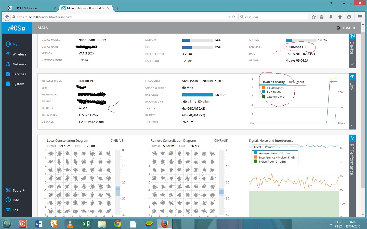Screen dimensions: 367x229
Task: Click the page vertical scrollbar down arrow
Action: coord(363,215)
